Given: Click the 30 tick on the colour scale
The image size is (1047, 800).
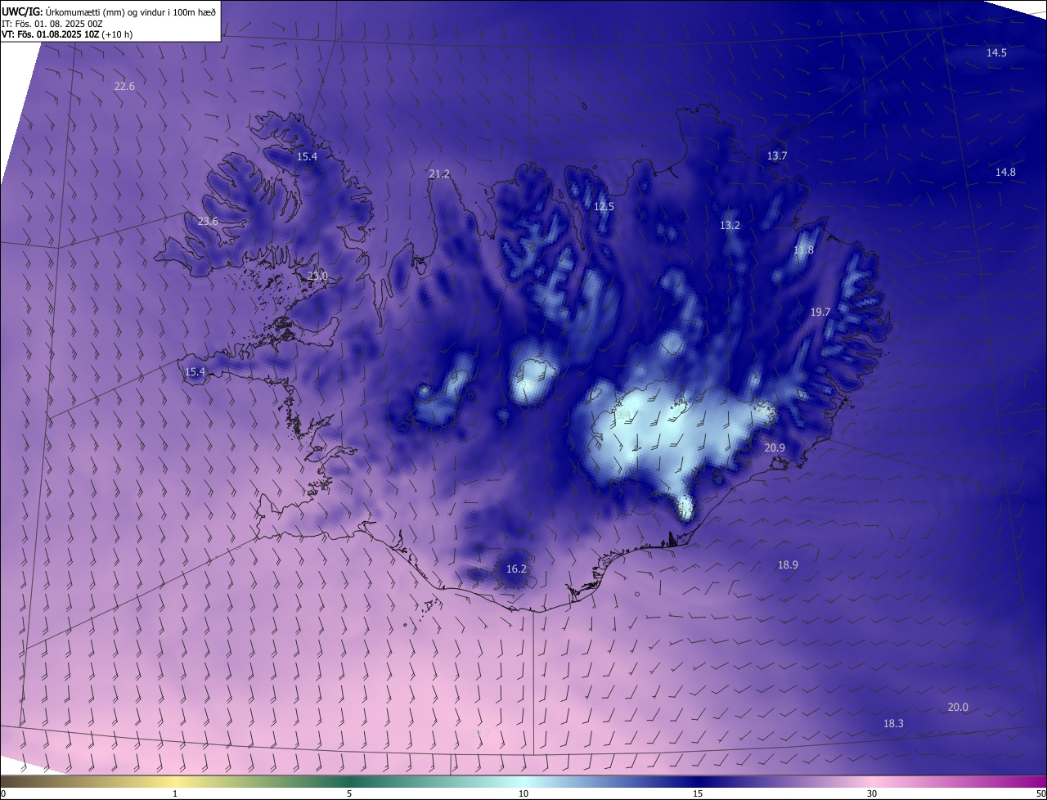Looking at the screenshot, I should coord(872,793).
